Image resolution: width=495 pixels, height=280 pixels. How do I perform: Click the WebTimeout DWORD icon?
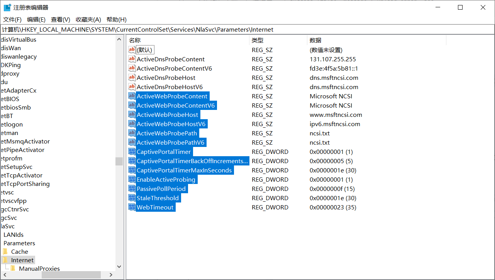tap(132, 207)
